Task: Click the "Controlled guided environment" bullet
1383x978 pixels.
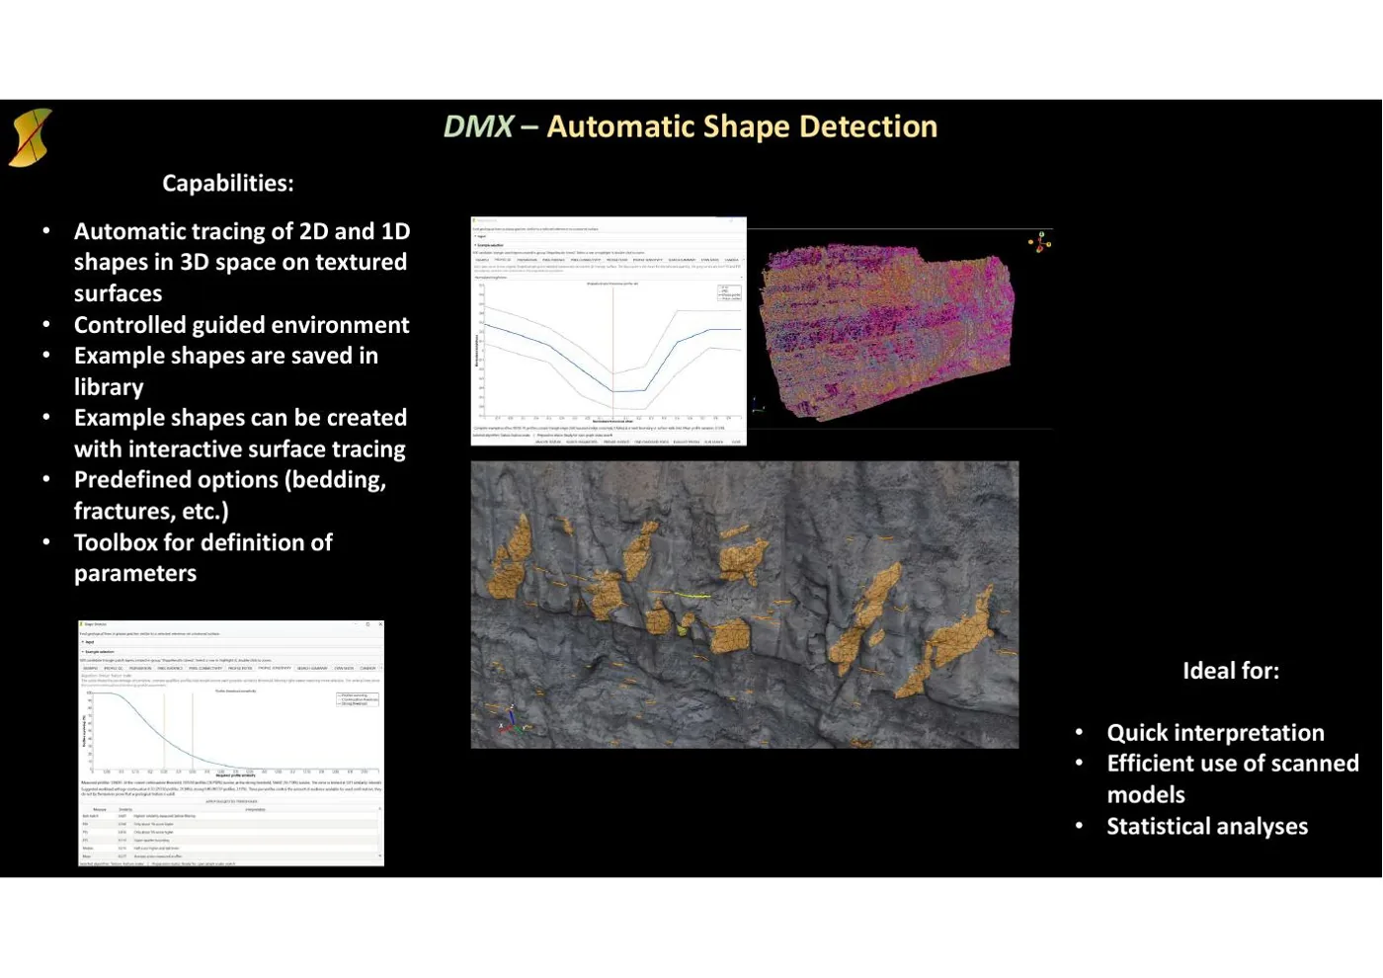Action: (241, 325)
